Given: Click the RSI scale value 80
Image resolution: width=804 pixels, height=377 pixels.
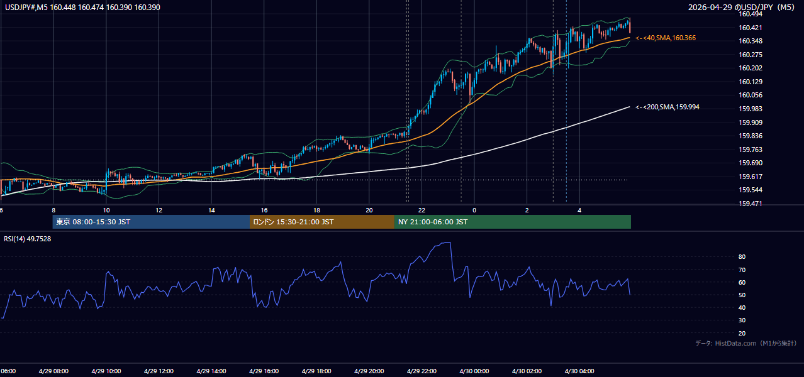Looking at the screenshot, I should 742,257.
